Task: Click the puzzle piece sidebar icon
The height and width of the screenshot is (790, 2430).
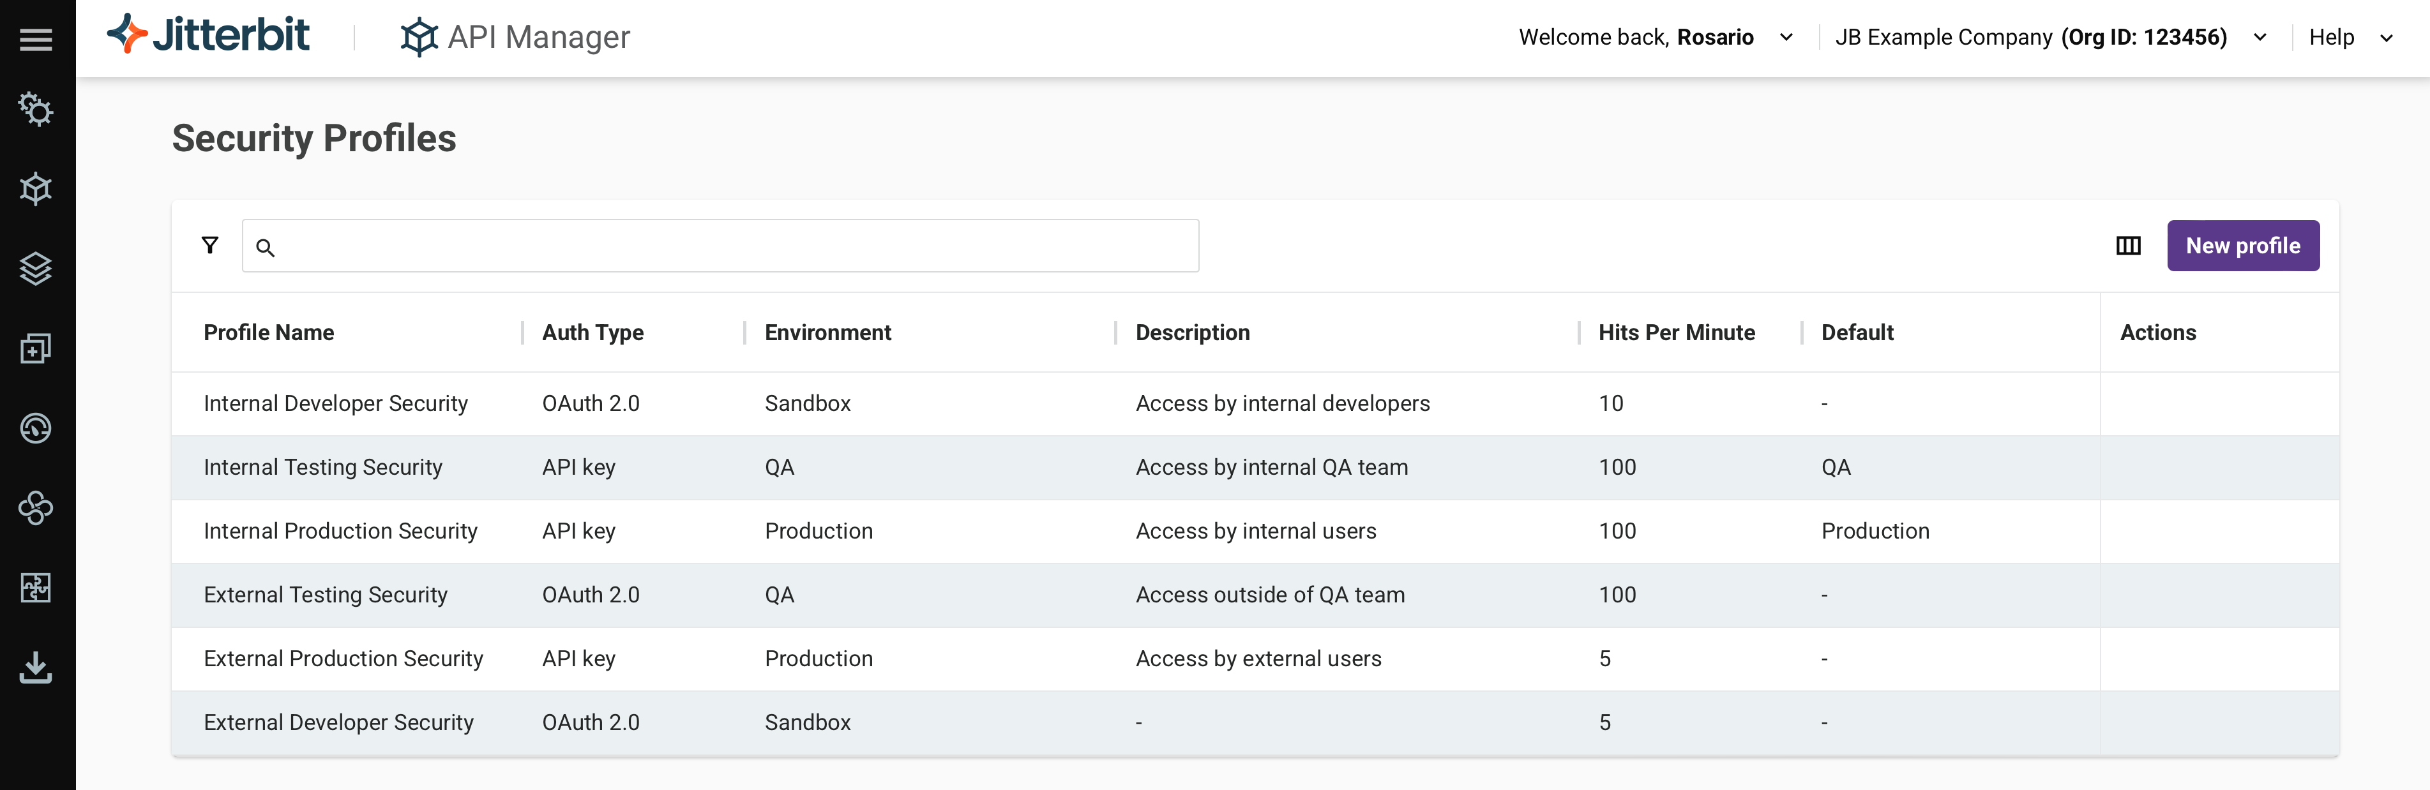Action: point(36,587)
